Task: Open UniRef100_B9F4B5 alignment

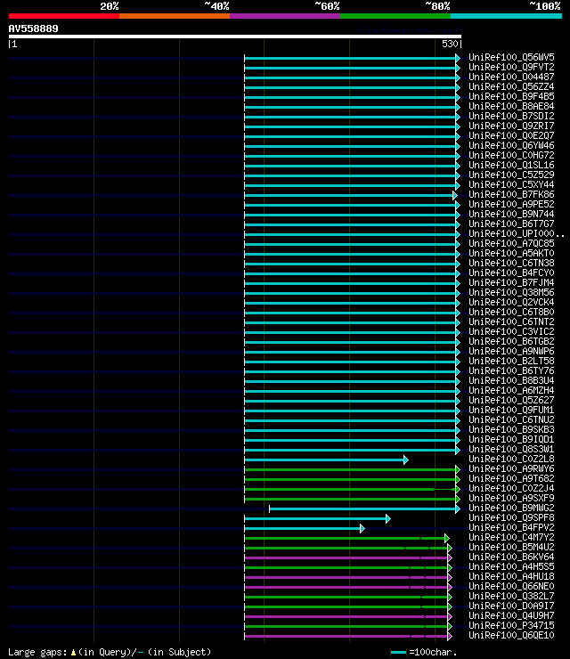Action: click(511, 97)
